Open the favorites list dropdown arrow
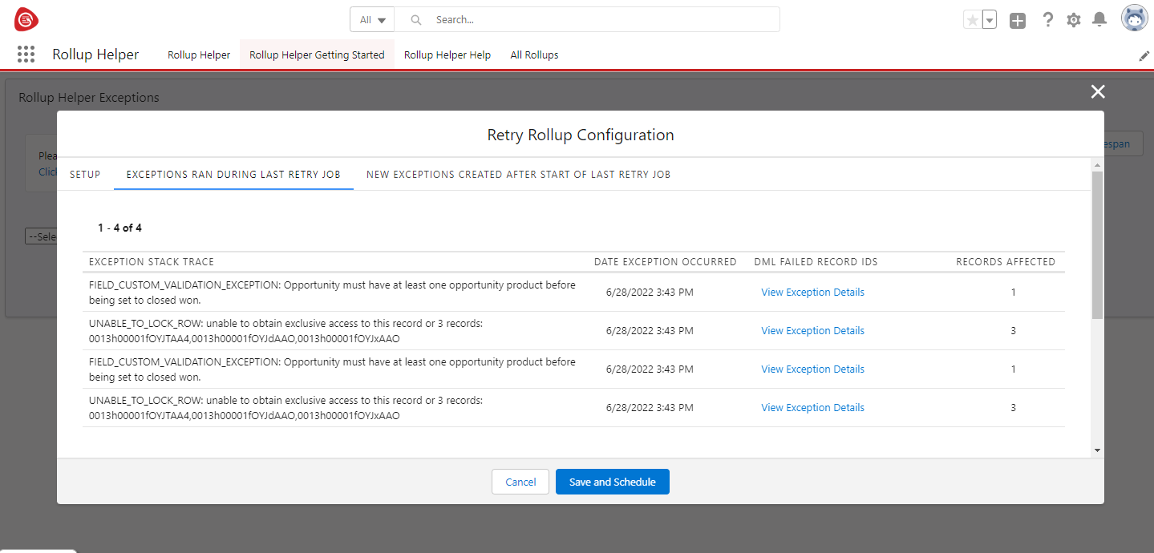The image size is (1154, 553). tap(990, 20)
